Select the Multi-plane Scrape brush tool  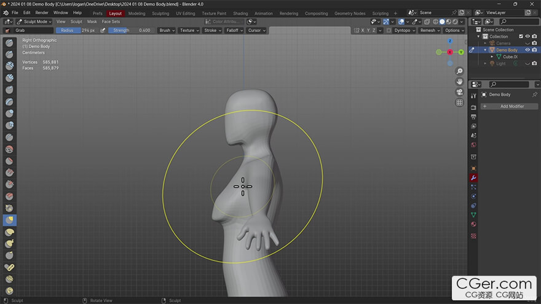(x=10, y=197)
